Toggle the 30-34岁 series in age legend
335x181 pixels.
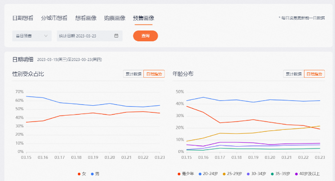(x=256, y=174)
